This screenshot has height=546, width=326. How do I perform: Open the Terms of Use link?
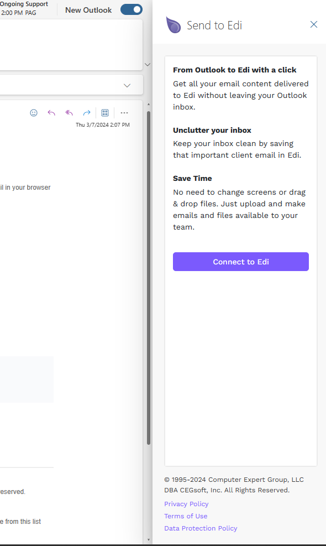coord(186,516)
